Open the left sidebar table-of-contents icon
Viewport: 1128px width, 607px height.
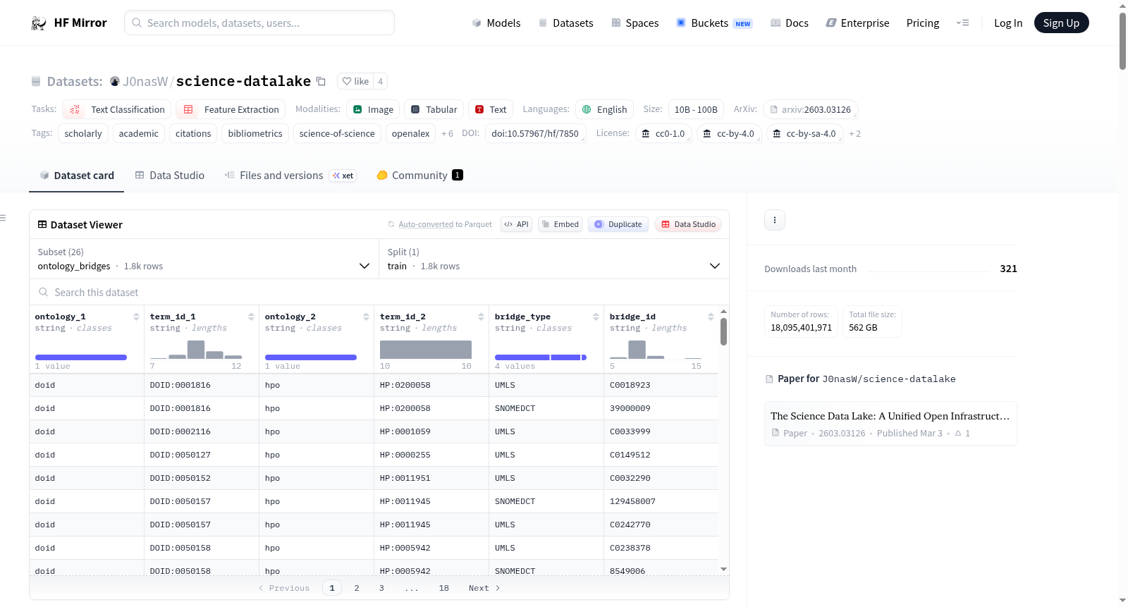(x=3, y=218)
